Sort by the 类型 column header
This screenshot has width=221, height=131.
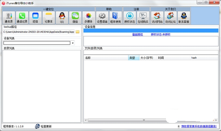(134, 58)
